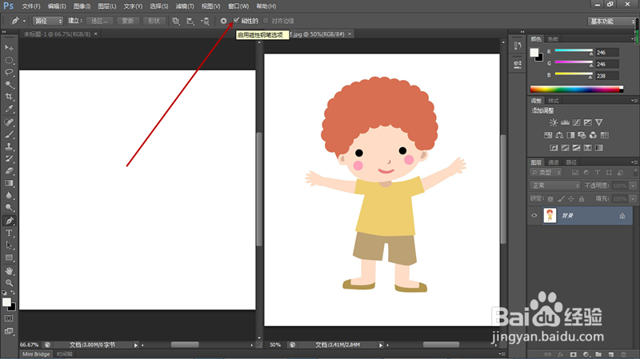Select the Path Selection tool
Viewport: 640px width, 359px height.
[x=9, y=245]
